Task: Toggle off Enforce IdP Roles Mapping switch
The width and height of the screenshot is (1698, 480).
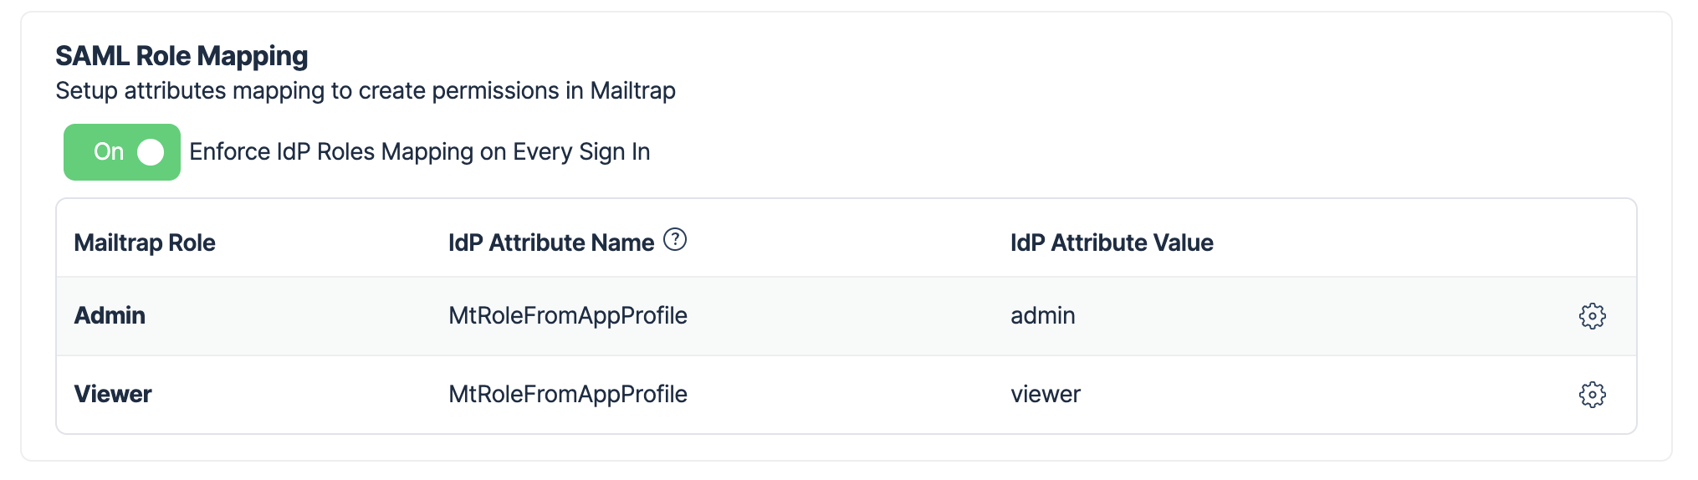Action: (x=122, y=152)
